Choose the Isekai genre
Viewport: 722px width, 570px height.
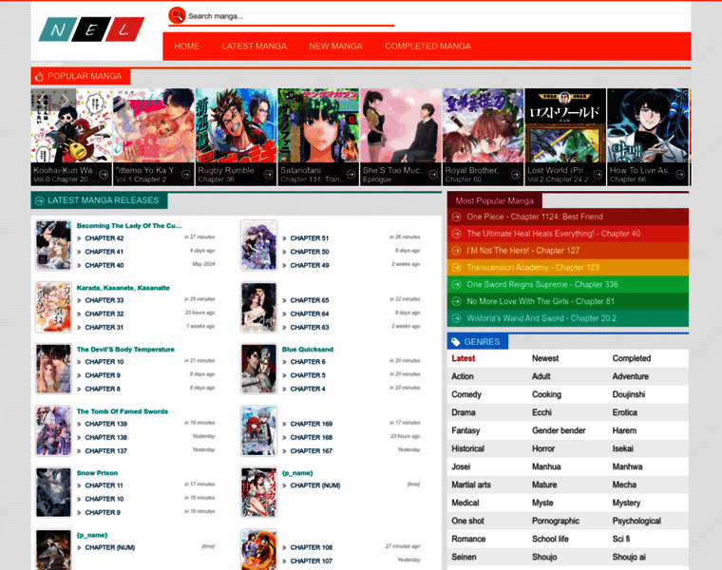click(623, 448)
